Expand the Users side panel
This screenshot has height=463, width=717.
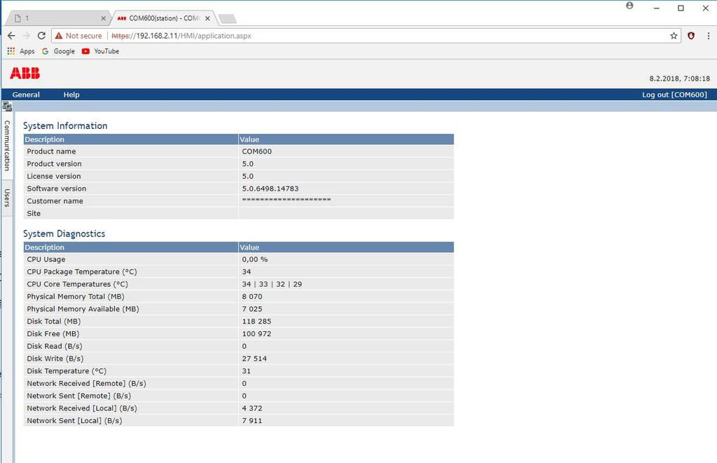click(7, 198)
